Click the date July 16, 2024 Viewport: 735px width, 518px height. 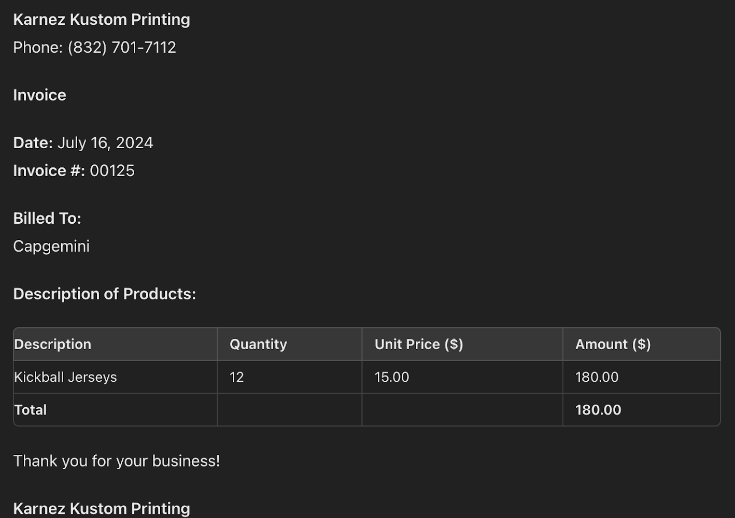click(x=105, y=143)
